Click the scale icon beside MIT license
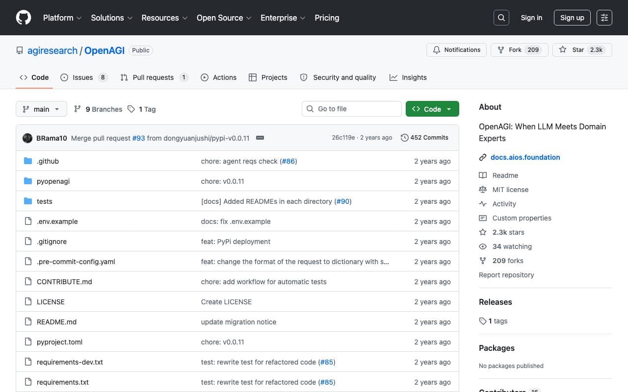The height and width of the screenshot is (392, 628). [x=483, y=190]
